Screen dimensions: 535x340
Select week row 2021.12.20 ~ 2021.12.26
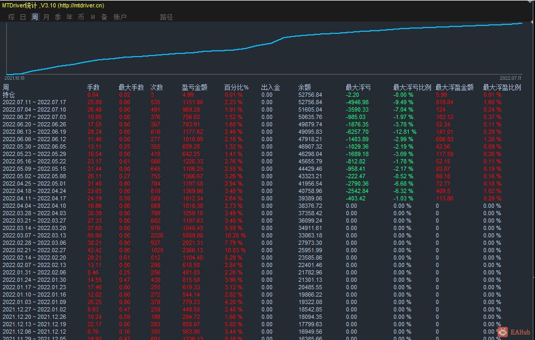click(34, 317)
